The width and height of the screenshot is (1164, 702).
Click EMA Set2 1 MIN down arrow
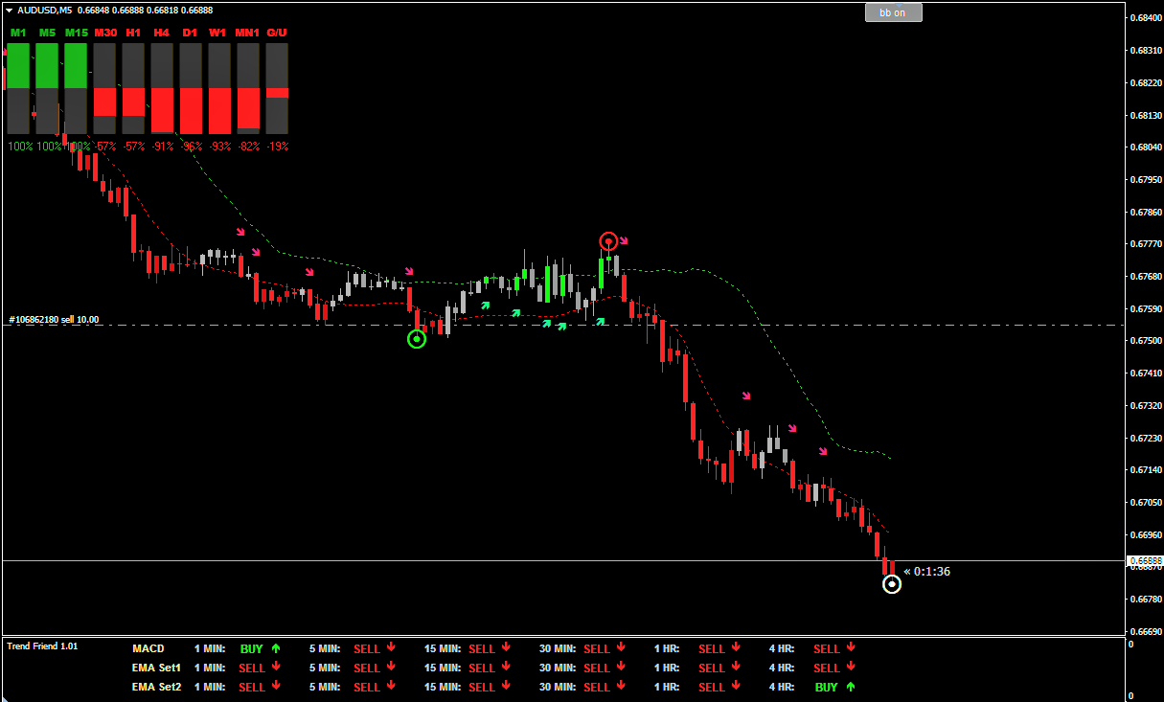pos(276,687)
